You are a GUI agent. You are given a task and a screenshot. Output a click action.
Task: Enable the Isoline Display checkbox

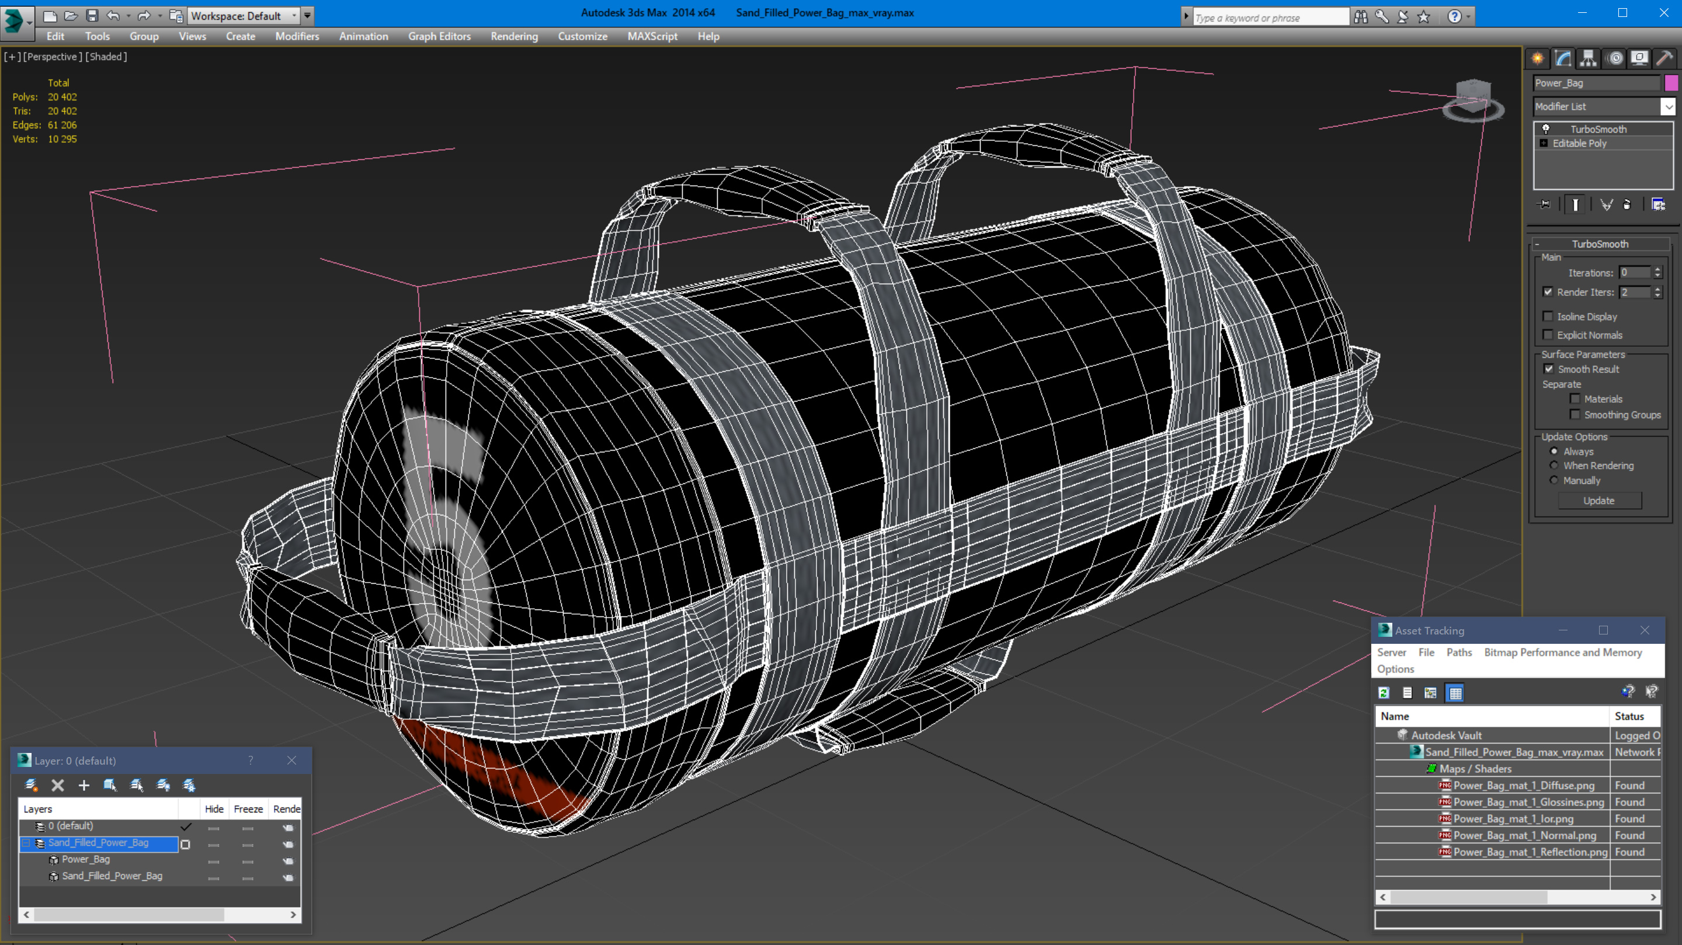pyautogui.click(x=1548, y=316)
